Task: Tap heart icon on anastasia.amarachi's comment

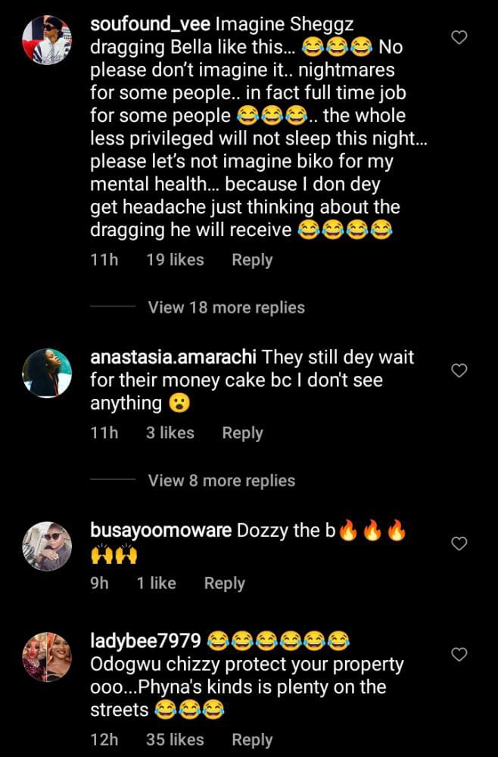Action: pyautogui.click(x=459, y=370)
